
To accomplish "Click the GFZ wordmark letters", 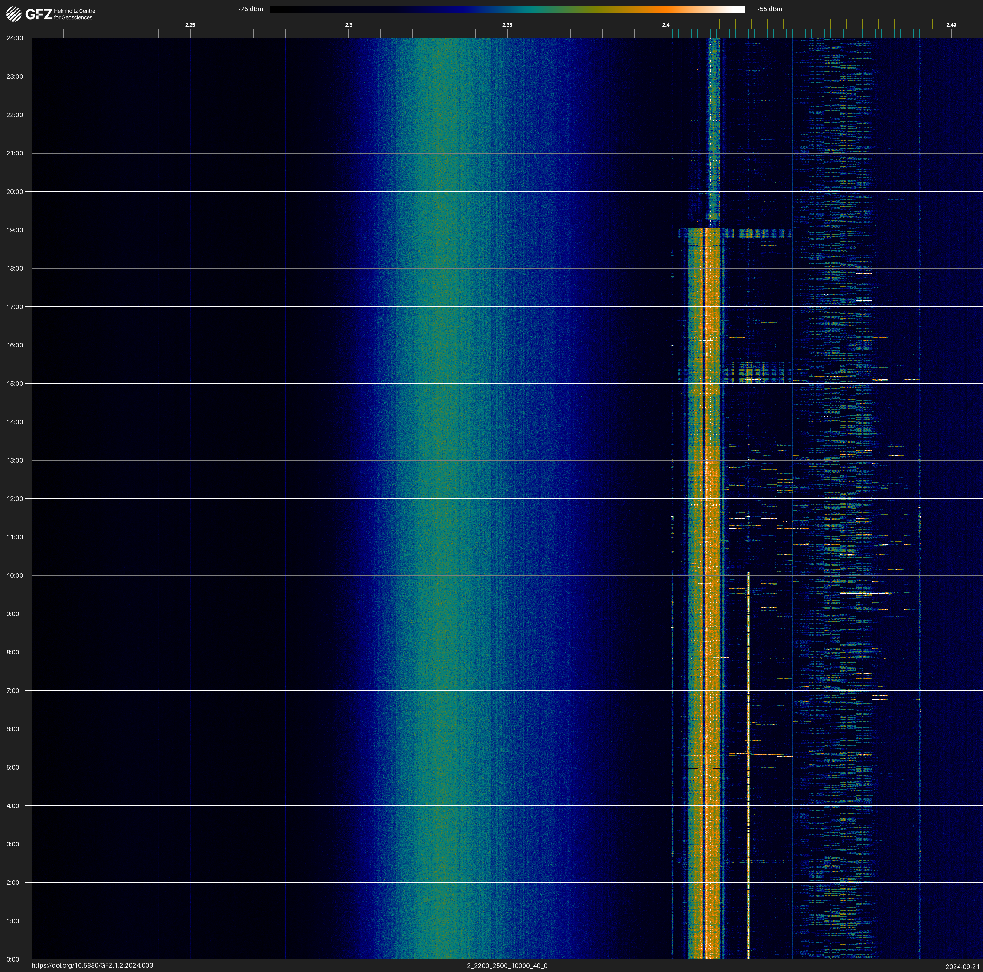I will (39, 14).
